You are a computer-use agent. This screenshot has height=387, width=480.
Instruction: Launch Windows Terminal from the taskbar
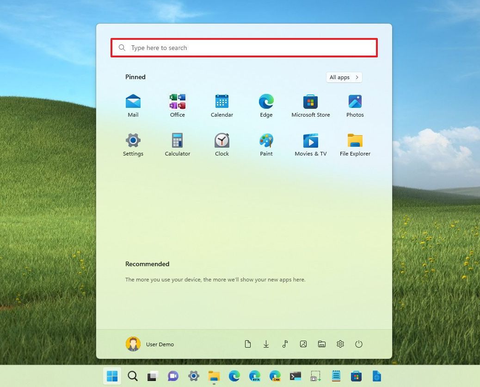[295, 376]
